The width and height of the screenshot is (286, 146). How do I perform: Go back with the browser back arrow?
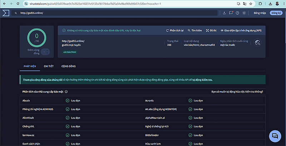pos(4,4)
